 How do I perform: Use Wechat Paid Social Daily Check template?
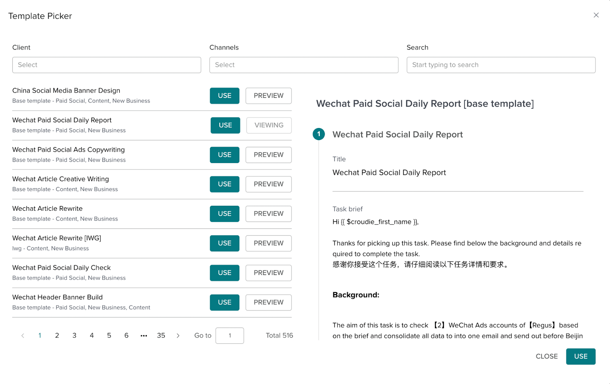[225, 273]
